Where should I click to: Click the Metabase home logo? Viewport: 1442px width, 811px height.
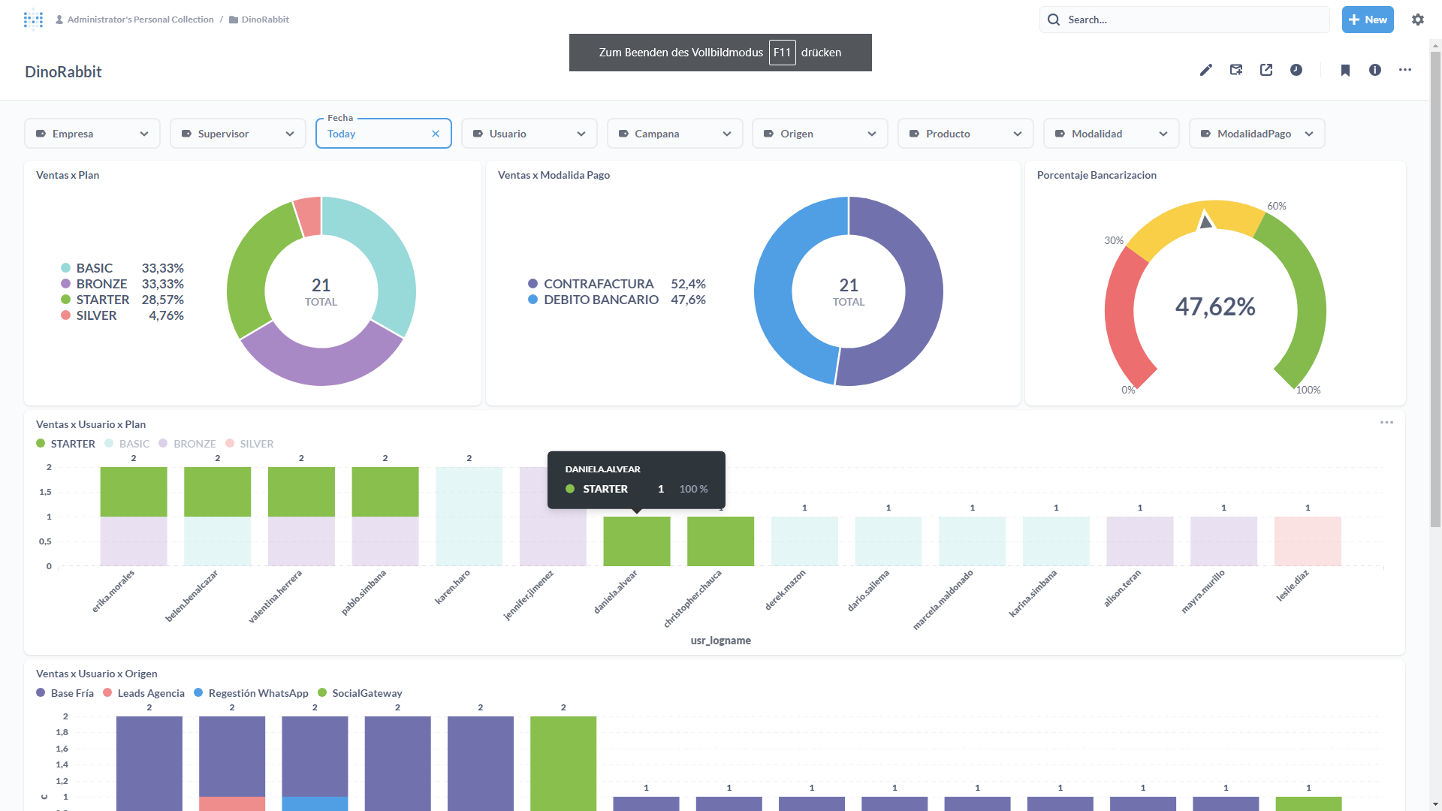tap(33, 20)
